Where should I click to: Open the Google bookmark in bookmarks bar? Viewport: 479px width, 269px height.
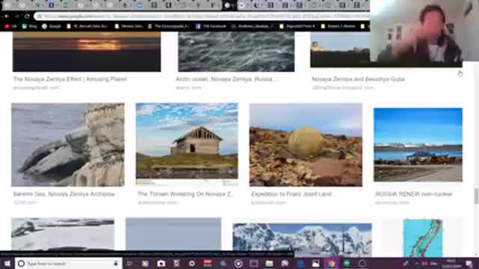coord(52,27)
